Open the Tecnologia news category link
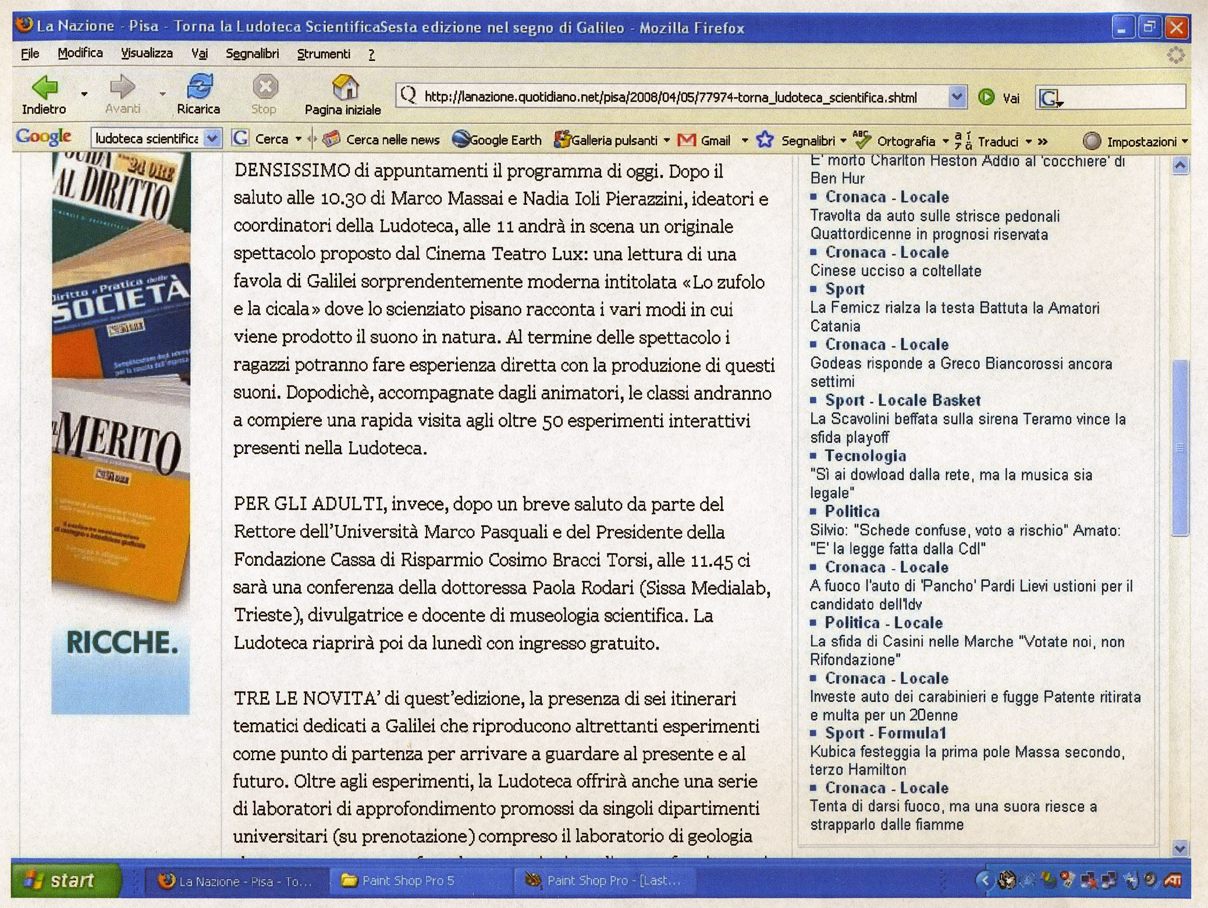This screenshot has height=908, width=1208. coord(865,456)
